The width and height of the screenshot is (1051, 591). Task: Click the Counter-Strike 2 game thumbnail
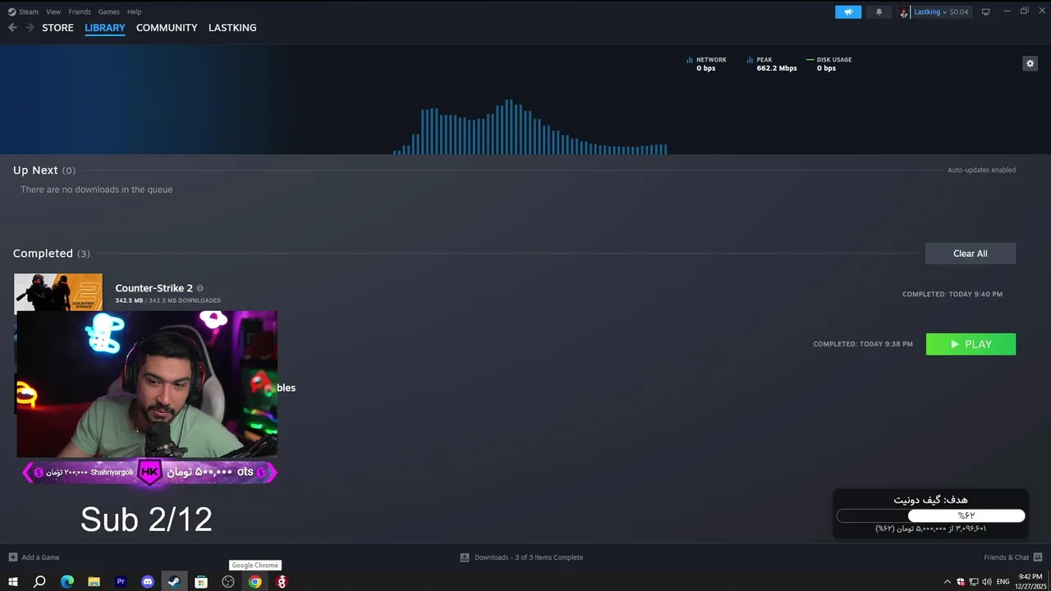[58, 292]
